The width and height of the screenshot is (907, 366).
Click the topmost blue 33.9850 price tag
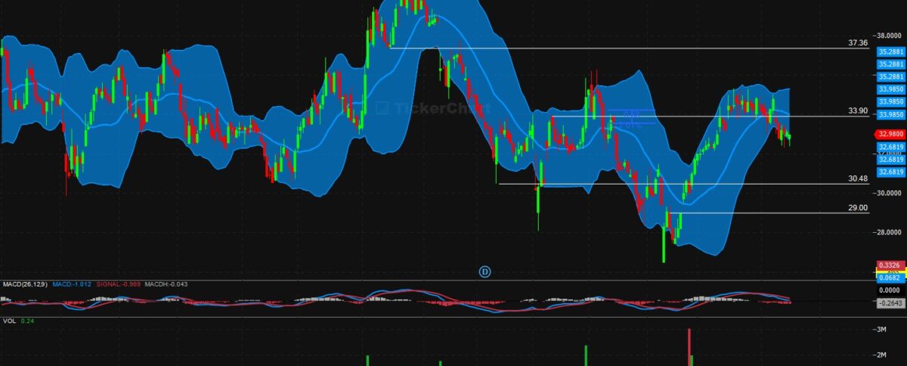[890, 89]
